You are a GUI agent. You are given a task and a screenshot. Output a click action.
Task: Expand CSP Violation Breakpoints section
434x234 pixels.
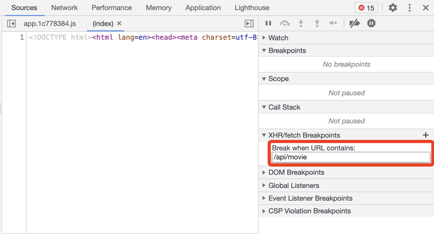point(346,211)
